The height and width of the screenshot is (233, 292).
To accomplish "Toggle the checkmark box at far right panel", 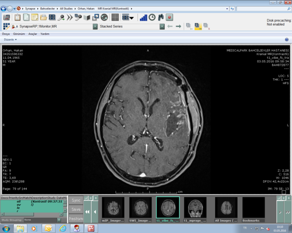I will pyautogui.click(x=279, y=198).
